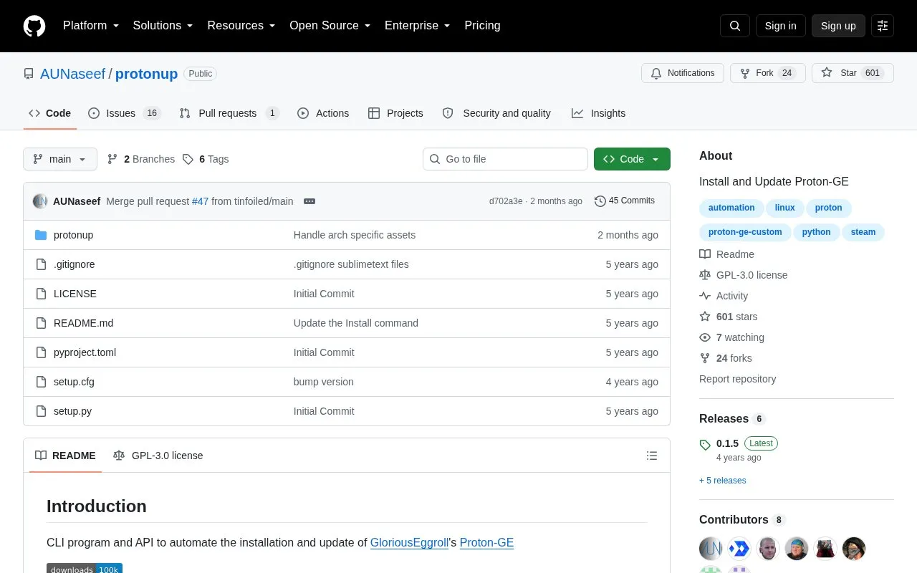
Task: Open the second contributor avatar with blue logo
Action: (x=739, y=549)
